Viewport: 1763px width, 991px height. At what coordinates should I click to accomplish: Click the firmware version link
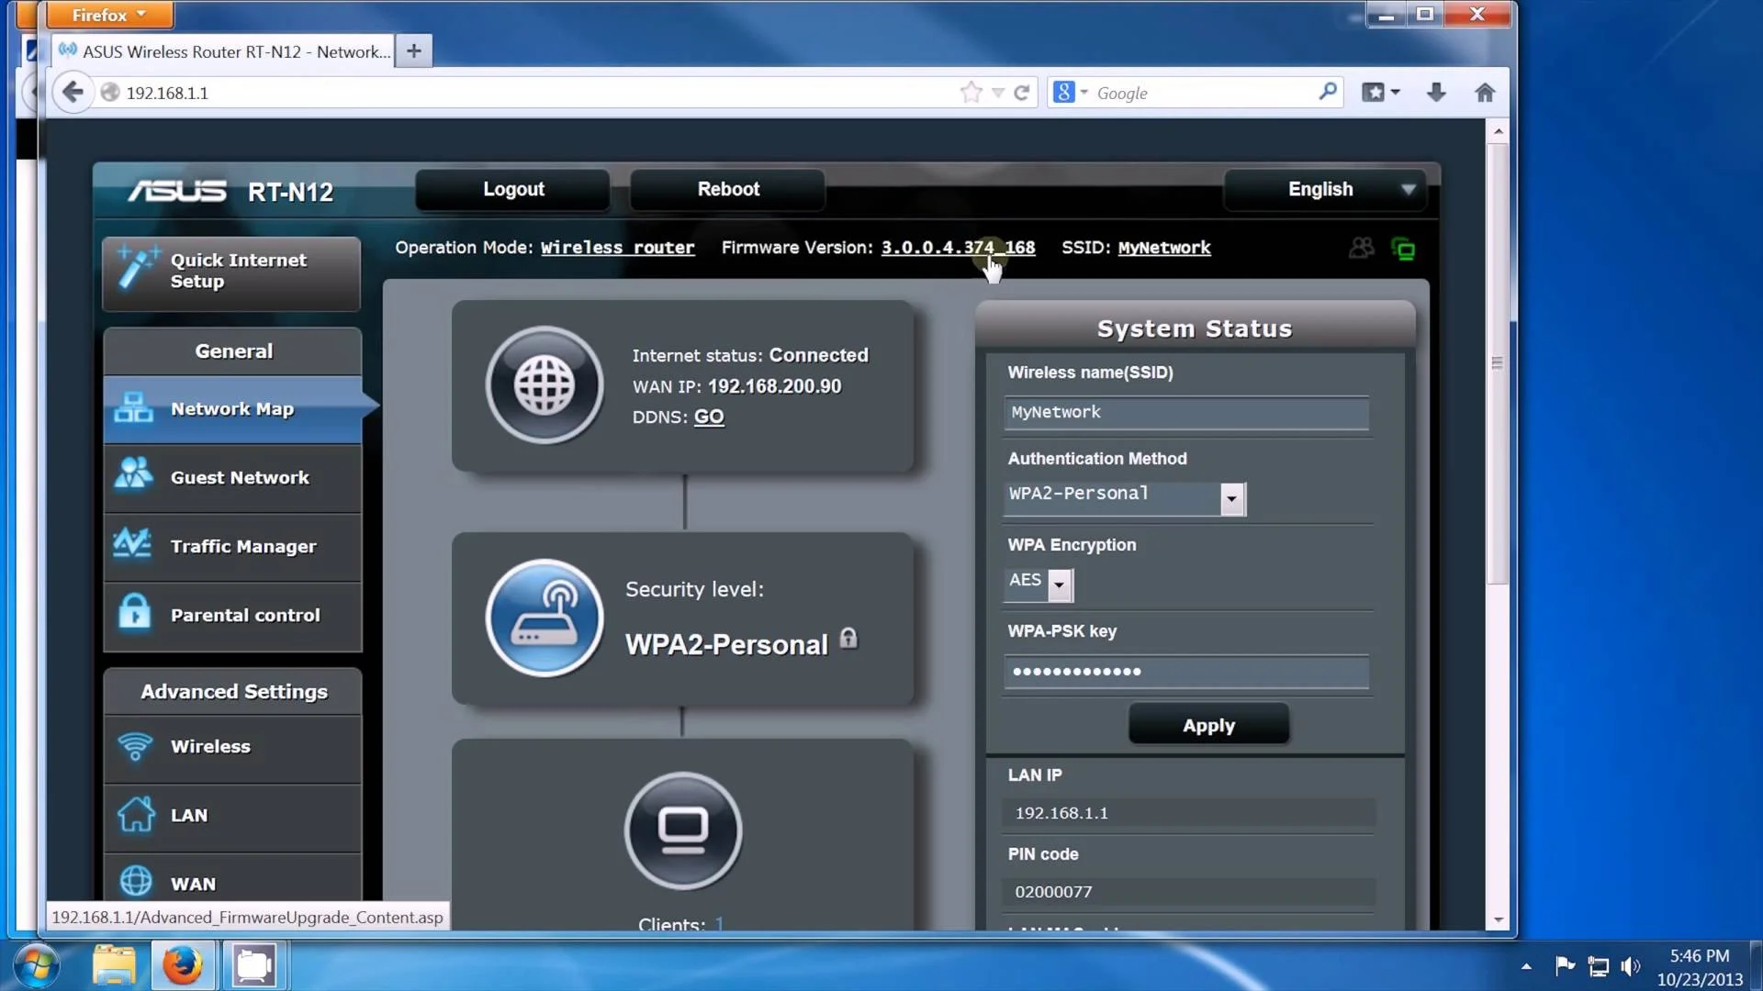pyautogui.click(x=957, y=248)
